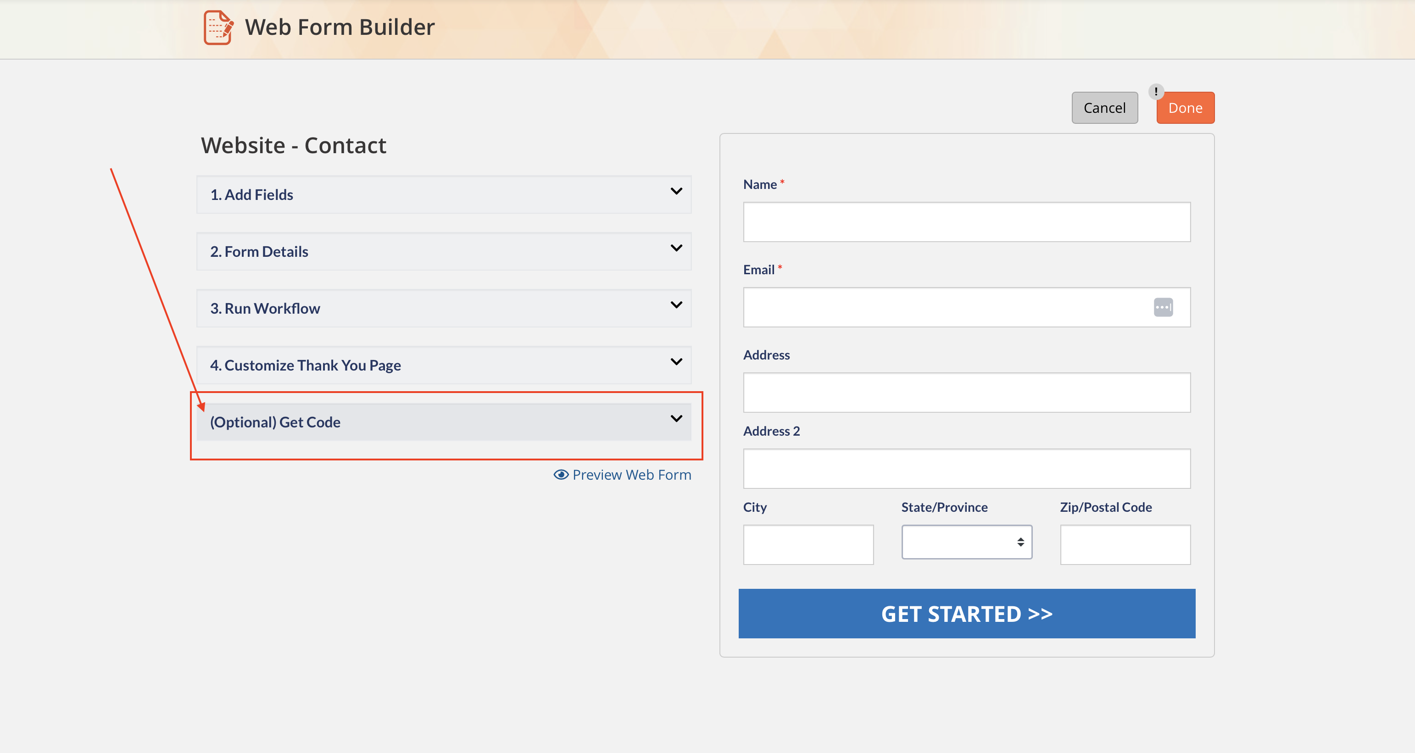The width and height of the screenshot is (1415, 753).
Task: Open the State/Province dropdown
Action: tap(966, 542)
